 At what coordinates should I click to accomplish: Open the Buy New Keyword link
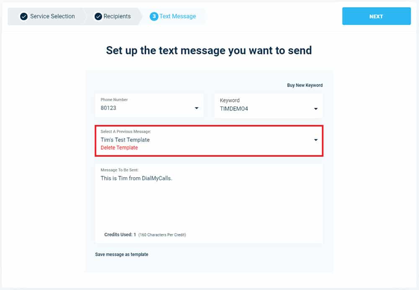coord(305,85)
